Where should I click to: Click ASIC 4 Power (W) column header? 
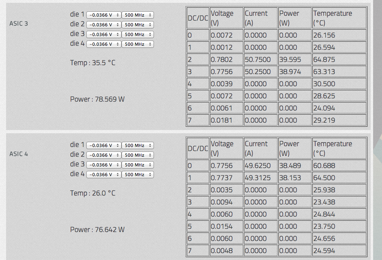click(295, 149)
